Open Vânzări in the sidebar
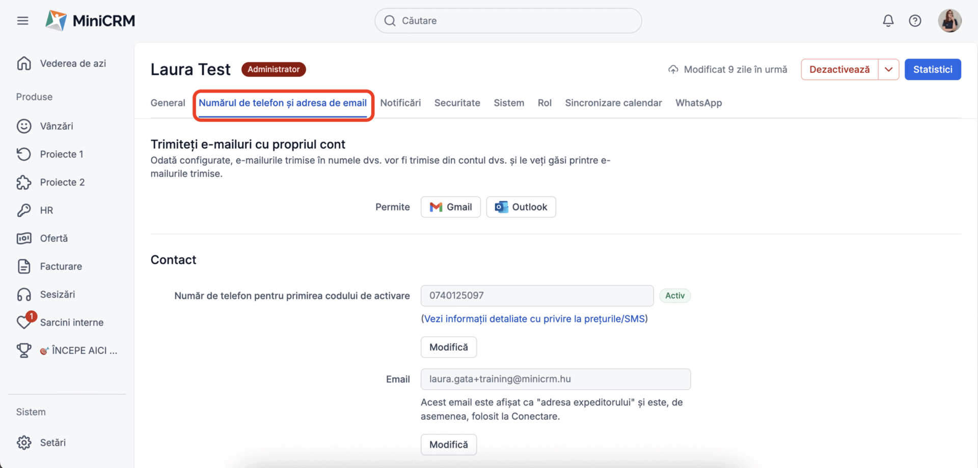978x468 pixels. pyautogui.click(x=56, y=126)
